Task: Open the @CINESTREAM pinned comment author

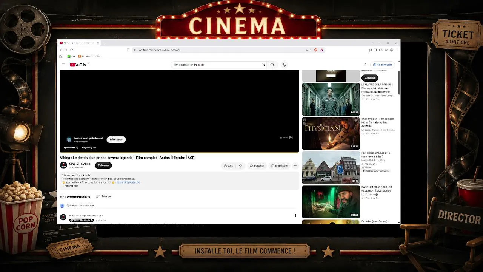Action: point(81,220)
